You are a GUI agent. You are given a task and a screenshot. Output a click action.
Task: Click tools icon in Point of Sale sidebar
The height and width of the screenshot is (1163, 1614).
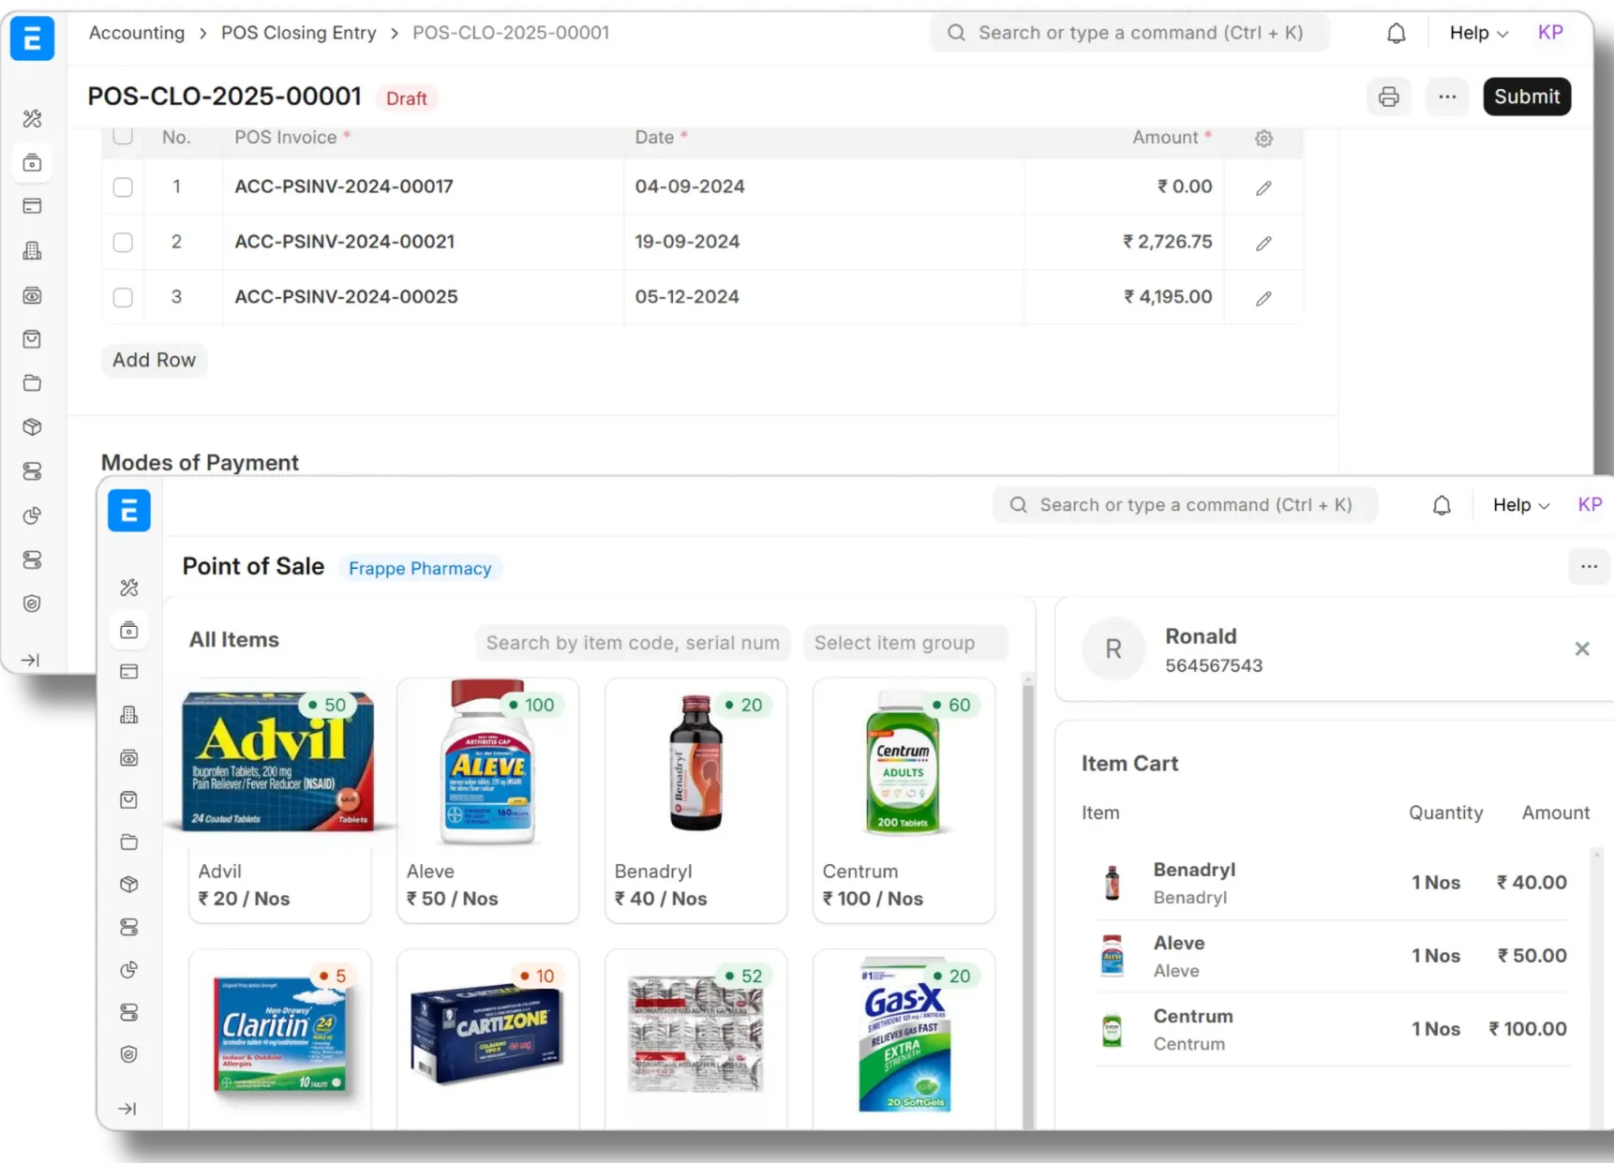click(x=129, y=588)
